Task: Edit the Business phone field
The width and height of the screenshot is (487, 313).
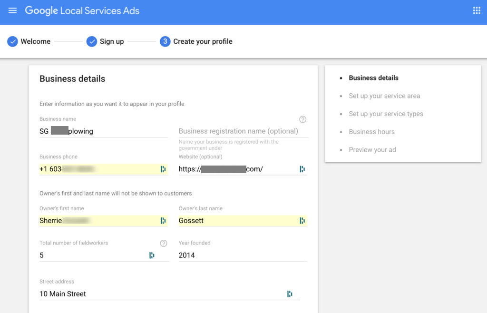Action: point(103,169)
